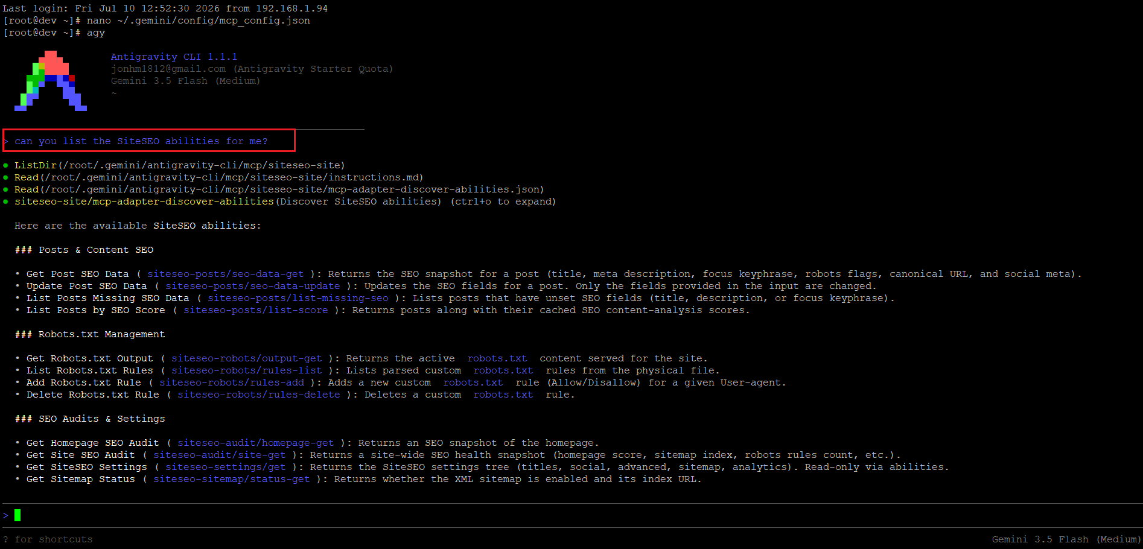Click the "List Robots.txt Rules" ability name

pos(90,370)
